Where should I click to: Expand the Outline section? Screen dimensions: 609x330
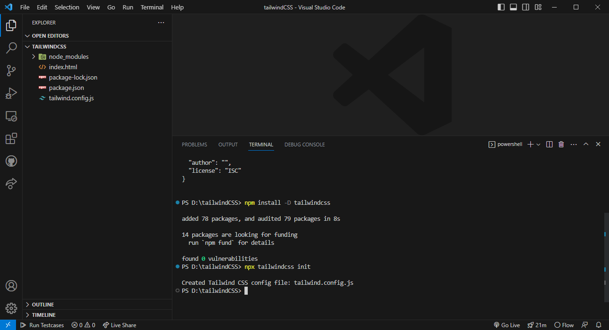[42, 305]
